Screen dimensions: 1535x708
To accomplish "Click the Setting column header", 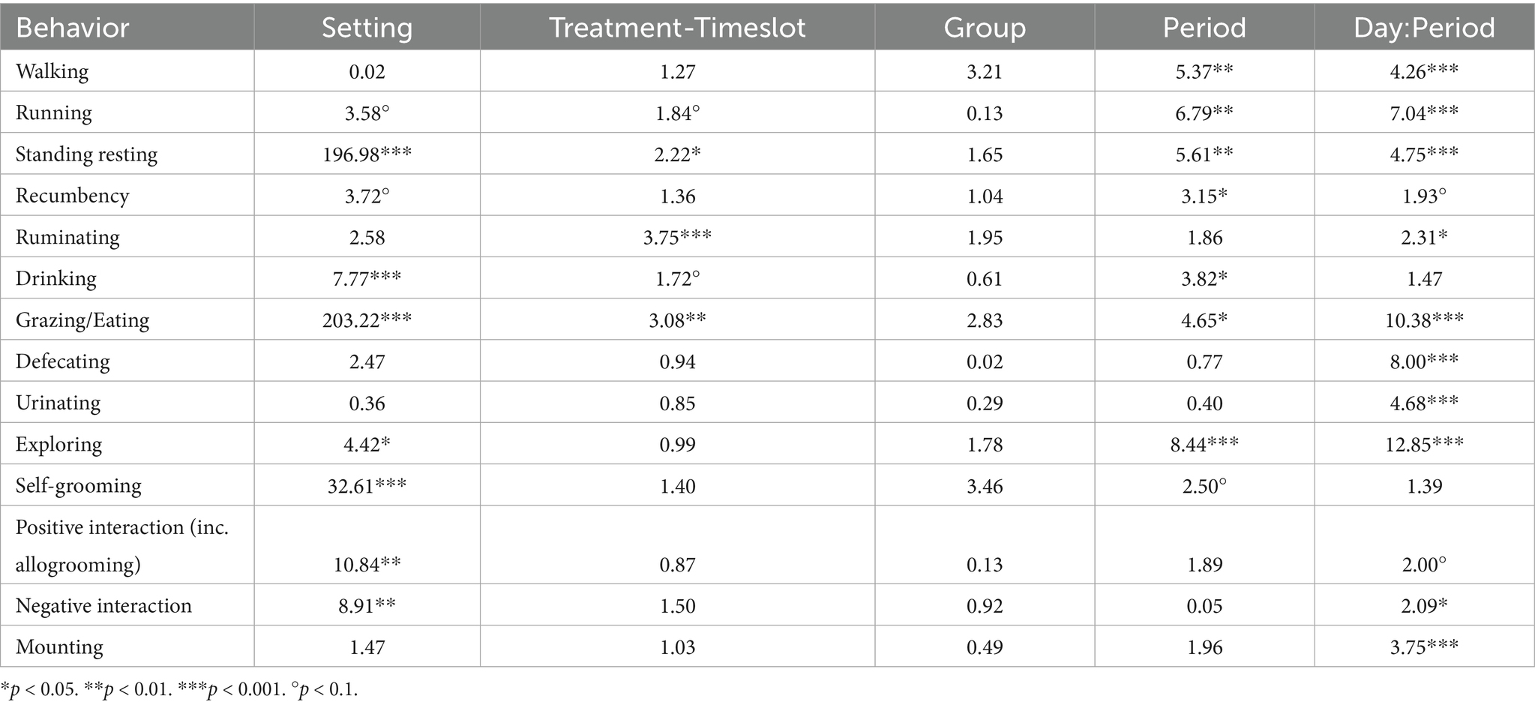I will 367,28.
